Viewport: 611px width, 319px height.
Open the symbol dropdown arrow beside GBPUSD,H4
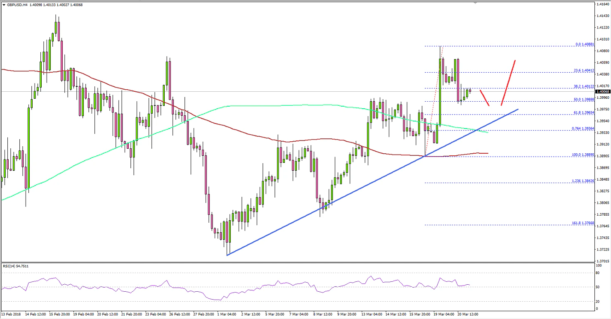tap(3, 6)
